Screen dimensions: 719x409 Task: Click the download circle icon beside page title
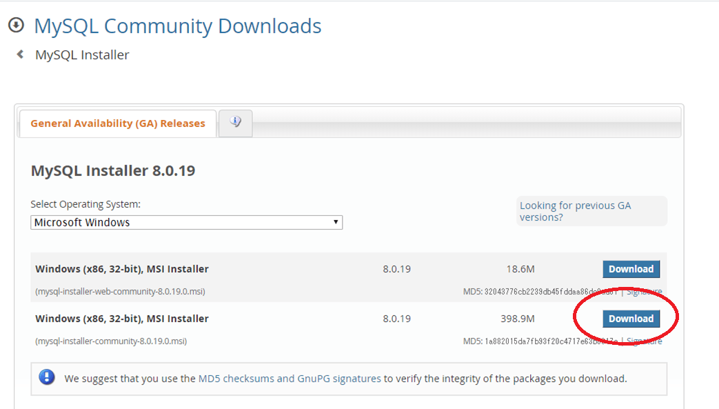pos(16,26)
